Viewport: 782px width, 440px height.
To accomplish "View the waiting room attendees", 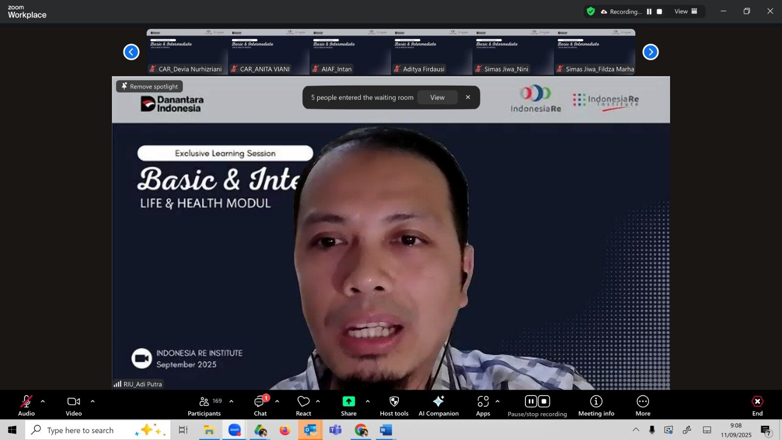I will pyautogui.click(x=437, y=97).
